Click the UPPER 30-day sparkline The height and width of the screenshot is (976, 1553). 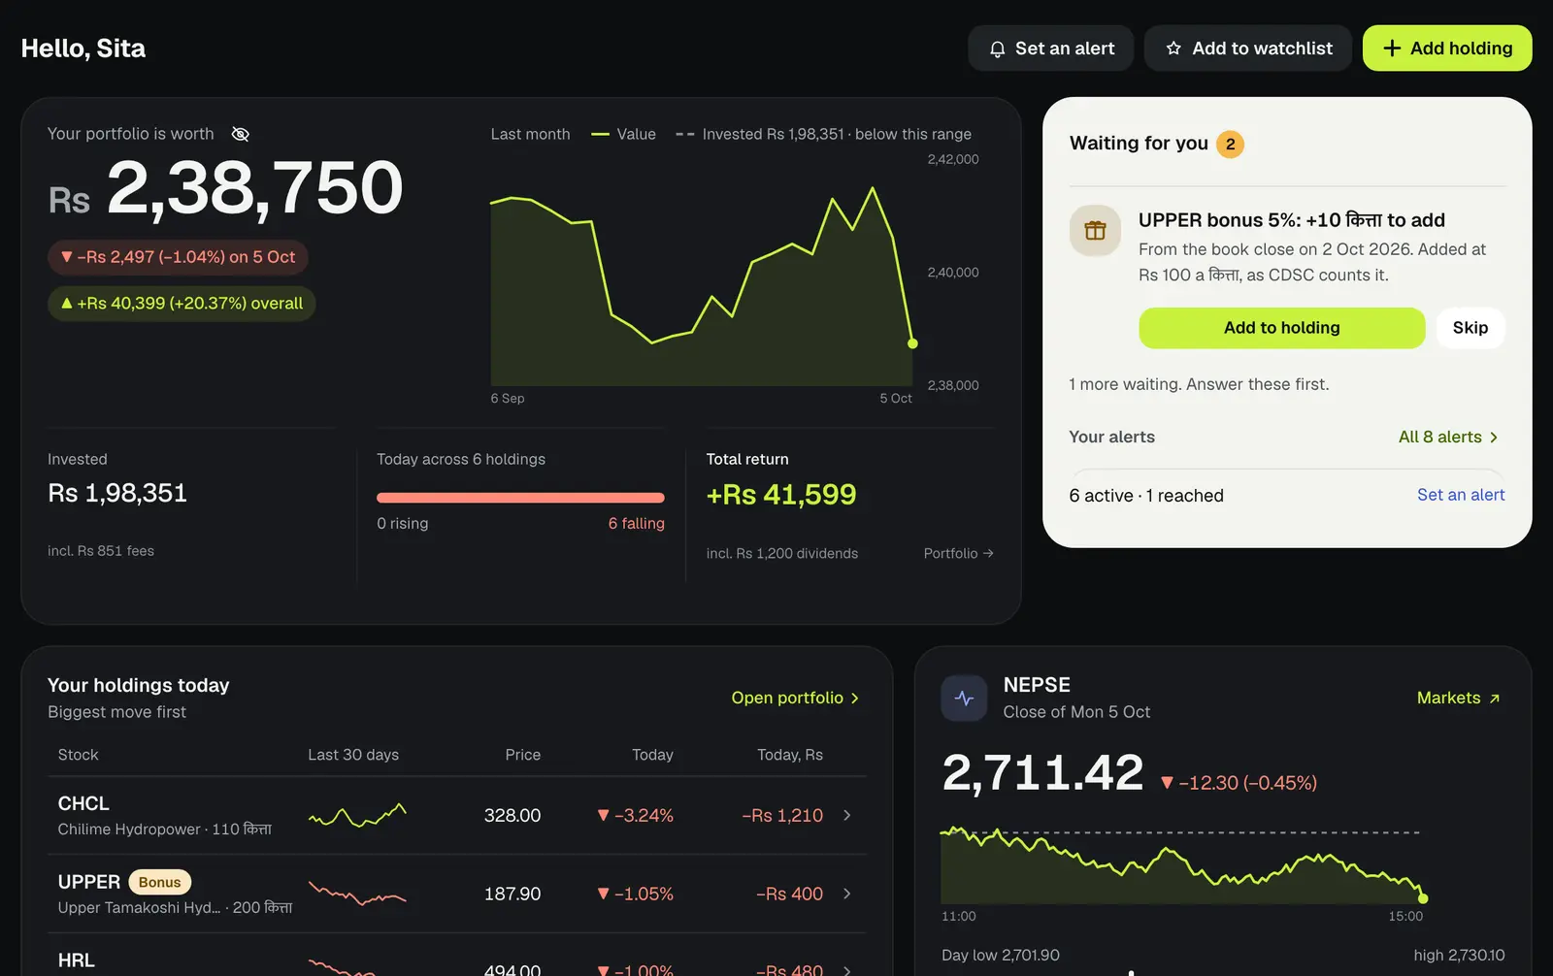tap(357, 893)
